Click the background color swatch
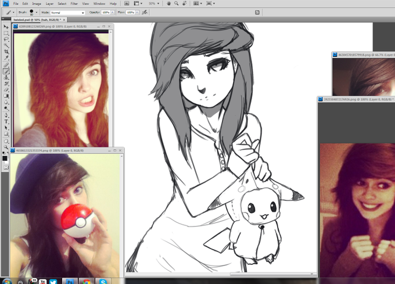This screenshot has height=284, width=395. tap(8, 162)
